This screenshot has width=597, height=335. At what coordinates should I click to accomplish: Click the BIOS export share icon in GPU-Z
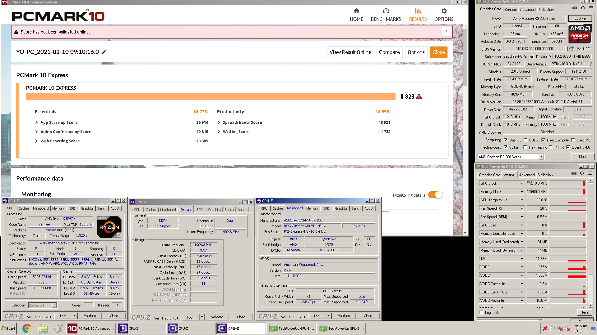[570, 49]
